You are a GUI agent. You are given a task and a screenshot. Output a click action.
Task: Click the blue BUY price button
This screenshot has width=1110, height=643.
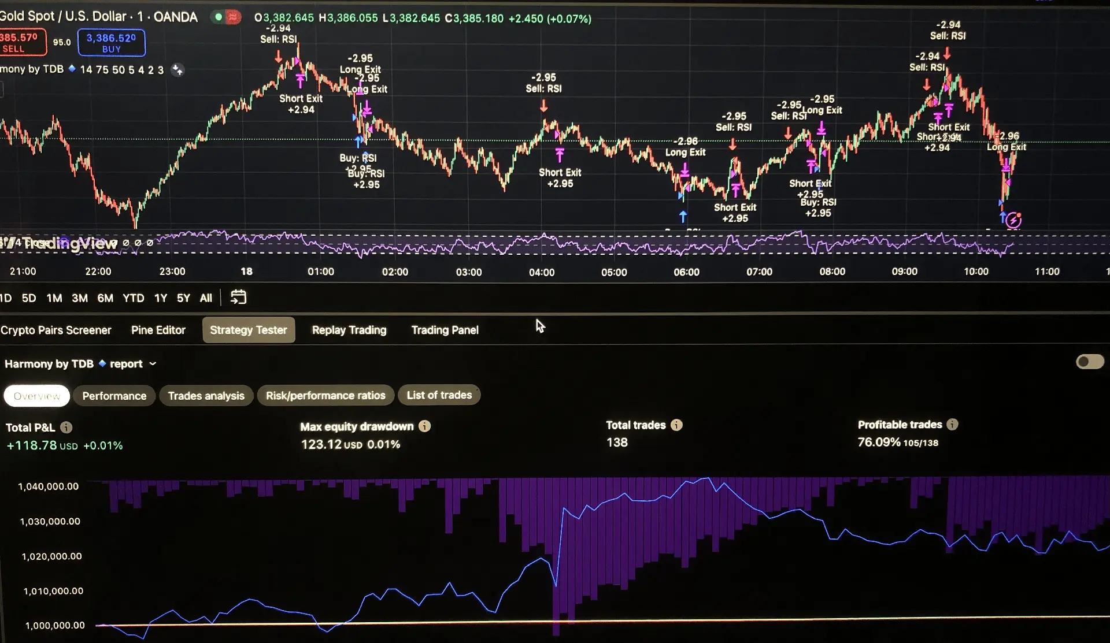click(111, 43)
